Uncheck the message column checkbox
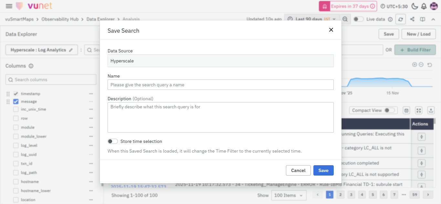Viewport: 441px width, 204px height. point(16,102)
